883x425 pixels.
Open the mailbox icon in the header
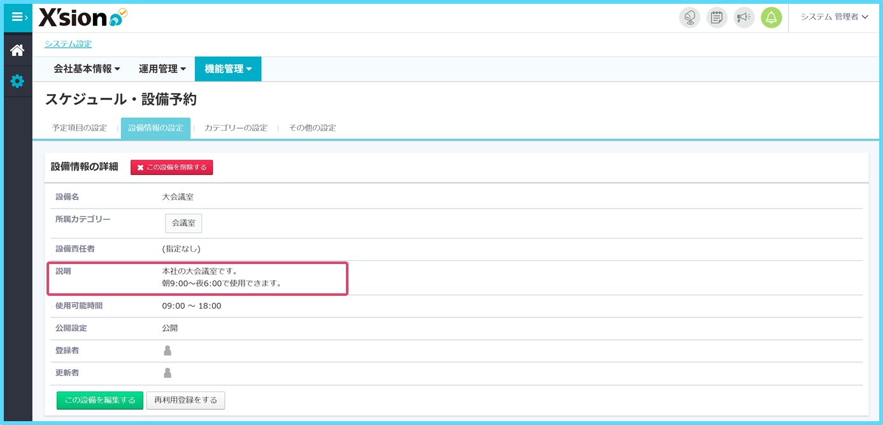689,17
